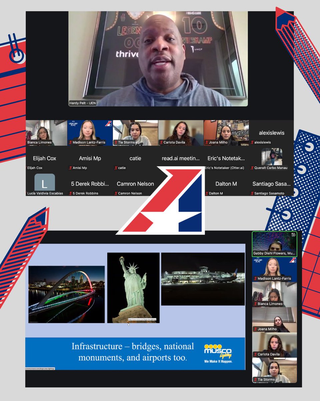Select Carlota Davila's video tile in gallery view
320x401 pixels.
(181, 133)
